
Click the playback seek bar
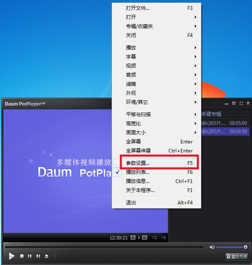pyautogui.click(x=104, y=247)
